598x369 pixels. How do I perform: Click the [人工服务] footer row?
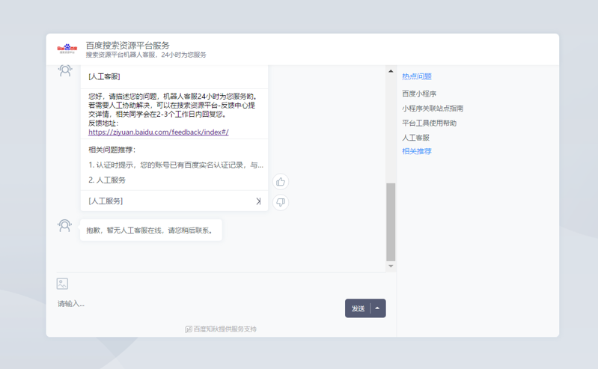[x=174, y=201]
